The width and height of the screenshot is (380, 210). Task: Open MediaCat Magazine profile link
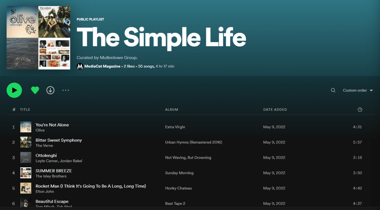click(x=102, y=66)
